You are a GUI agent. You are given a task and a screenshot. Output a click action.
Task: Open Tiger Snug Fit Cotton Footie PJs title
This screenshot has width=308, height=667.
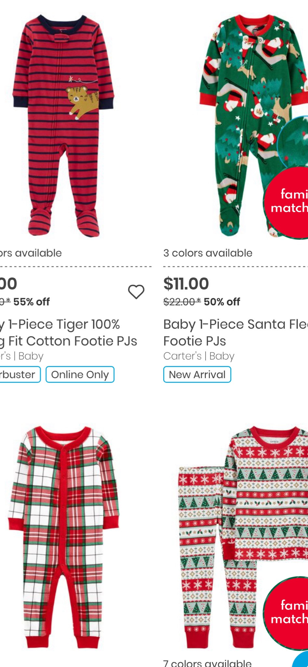pos(68,333)
